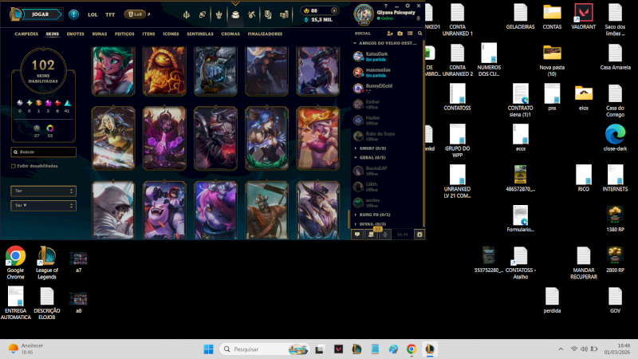Click the voice microphone icon in social bar
This screenshot has width=638, height=359.
pyautogui.click(x=385, y=235)
